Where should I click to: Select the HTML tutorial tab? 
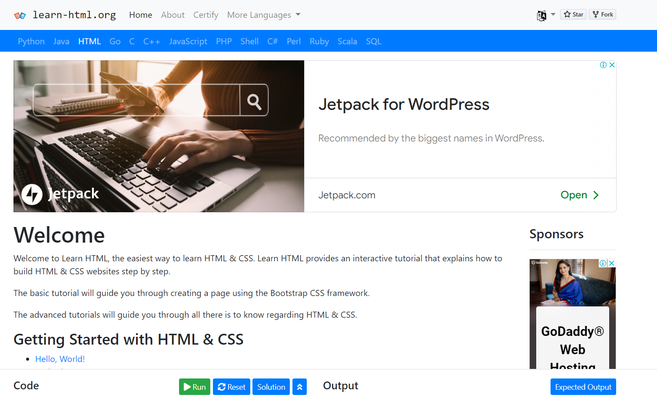(x=90, y=41)
